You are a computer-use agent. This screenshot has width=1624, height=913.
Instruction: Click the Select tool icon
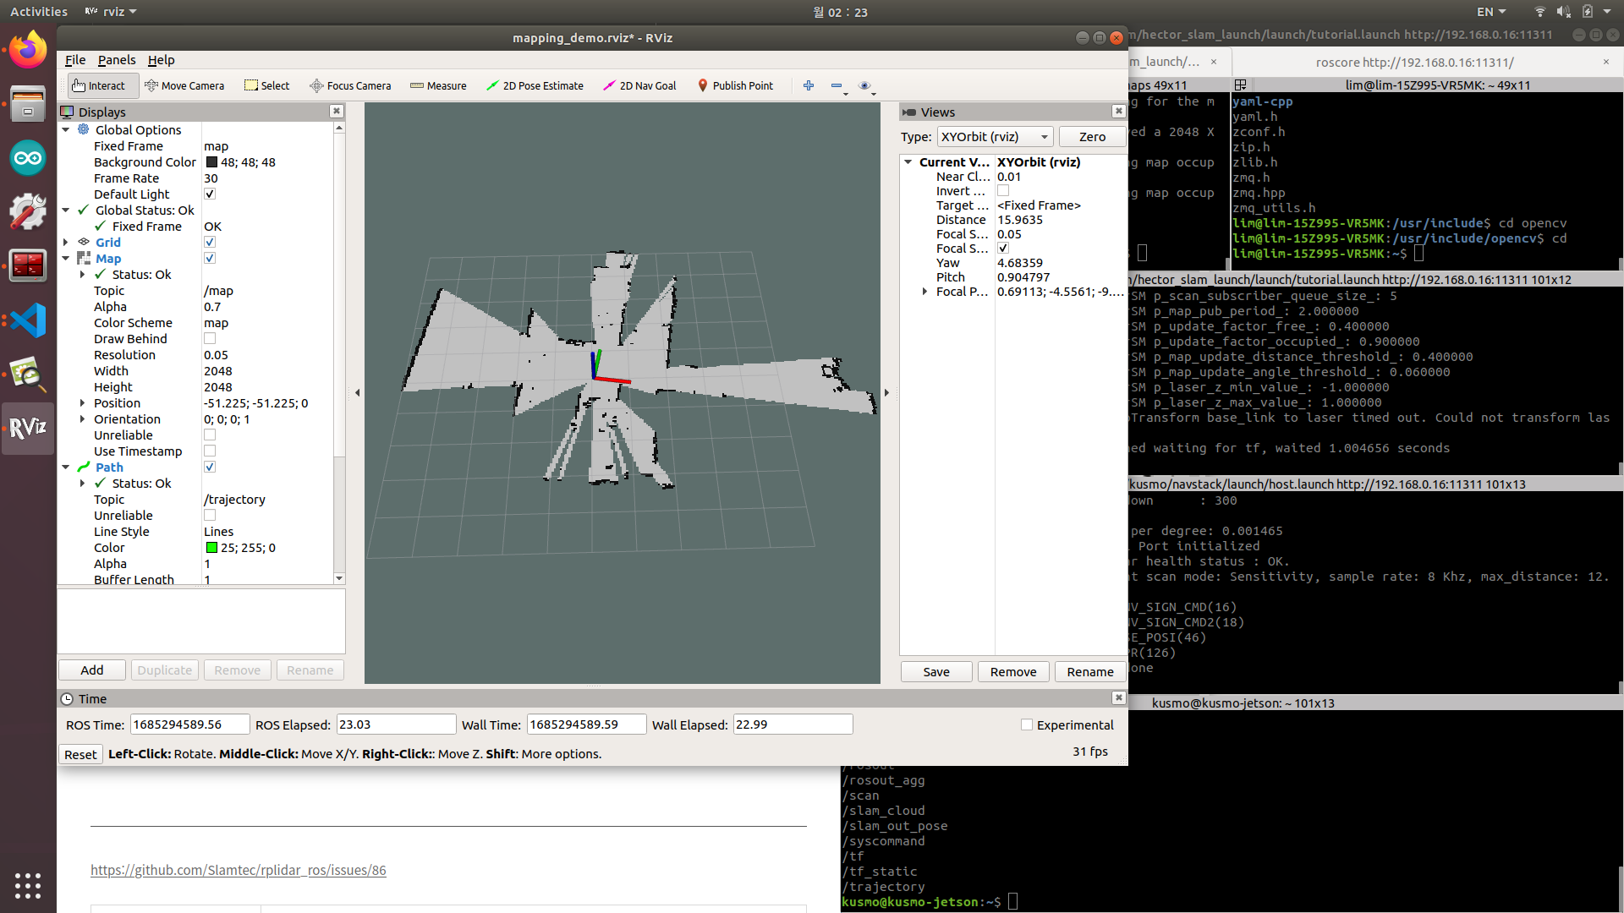251,85
